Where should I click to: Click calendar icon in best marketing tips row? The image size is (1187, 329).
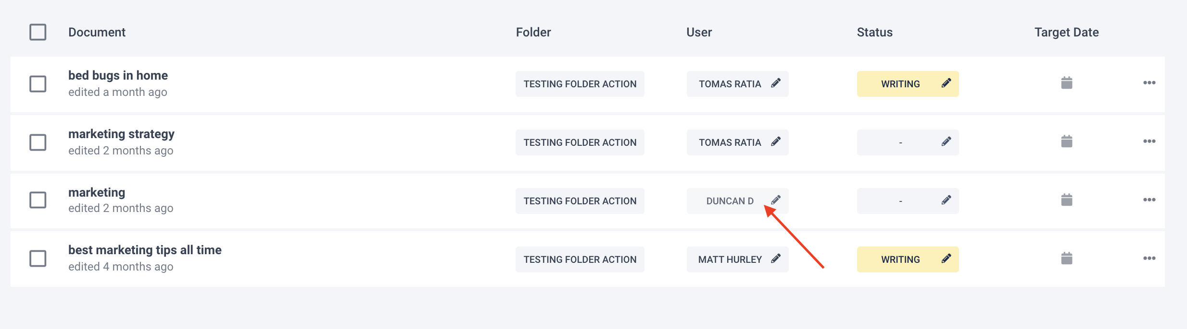(x=1066, y=258)
